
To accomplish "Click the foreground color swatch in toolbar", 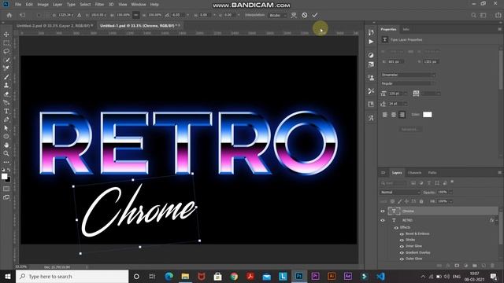I will pos(4,176).
